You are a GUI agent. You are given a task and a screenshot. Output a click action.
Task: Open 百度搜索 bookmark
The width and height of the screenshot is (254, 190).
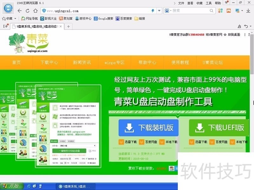coord(124,19)
